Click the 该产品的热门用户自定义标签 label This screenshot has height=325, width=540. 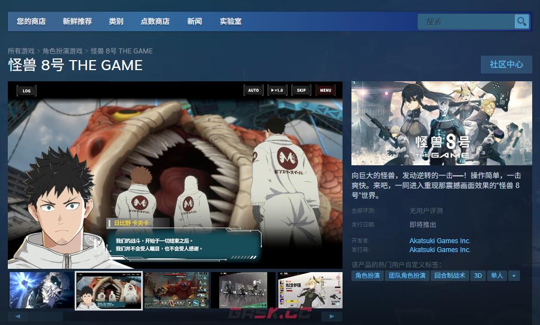tap(396, 264)
